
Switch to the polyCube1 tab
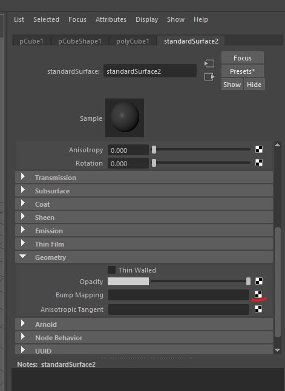click(x=133, y=41)
